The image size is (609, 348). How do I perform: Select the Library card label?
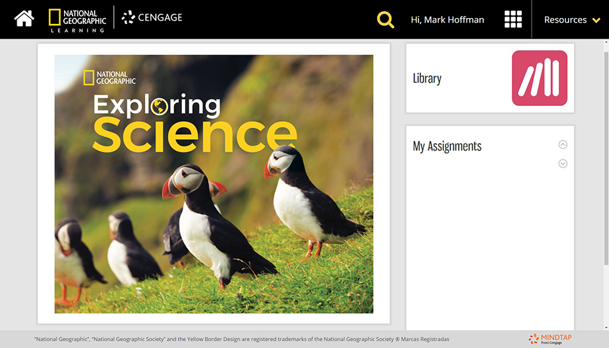point(427,79)
